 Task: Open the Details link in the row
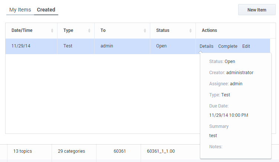(x=206, y=46)
